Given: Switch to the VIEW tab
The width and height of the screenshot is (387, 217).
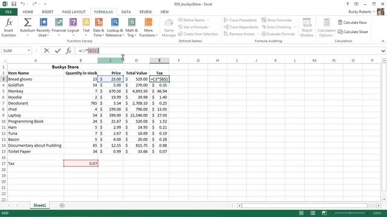Looking at the screenshot, I should click(x=164, y=12).
